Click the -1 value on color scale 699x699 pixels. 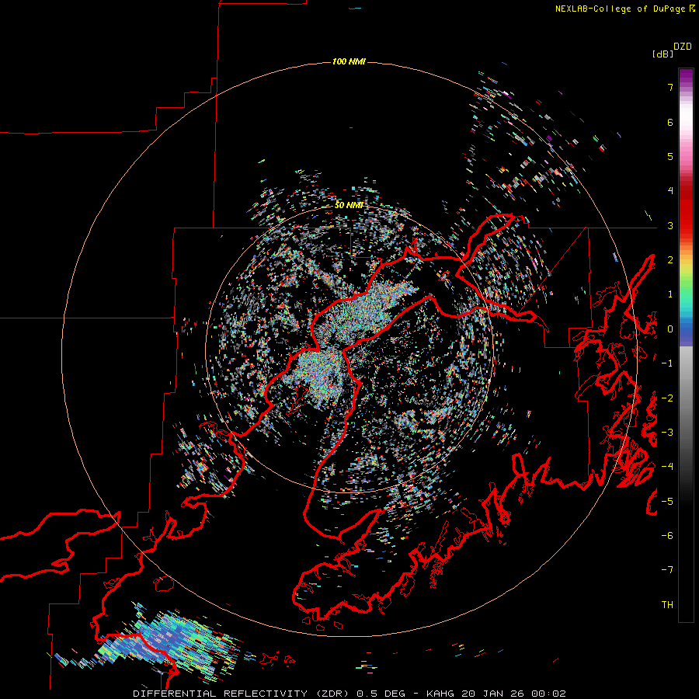(x=667, y=363)
